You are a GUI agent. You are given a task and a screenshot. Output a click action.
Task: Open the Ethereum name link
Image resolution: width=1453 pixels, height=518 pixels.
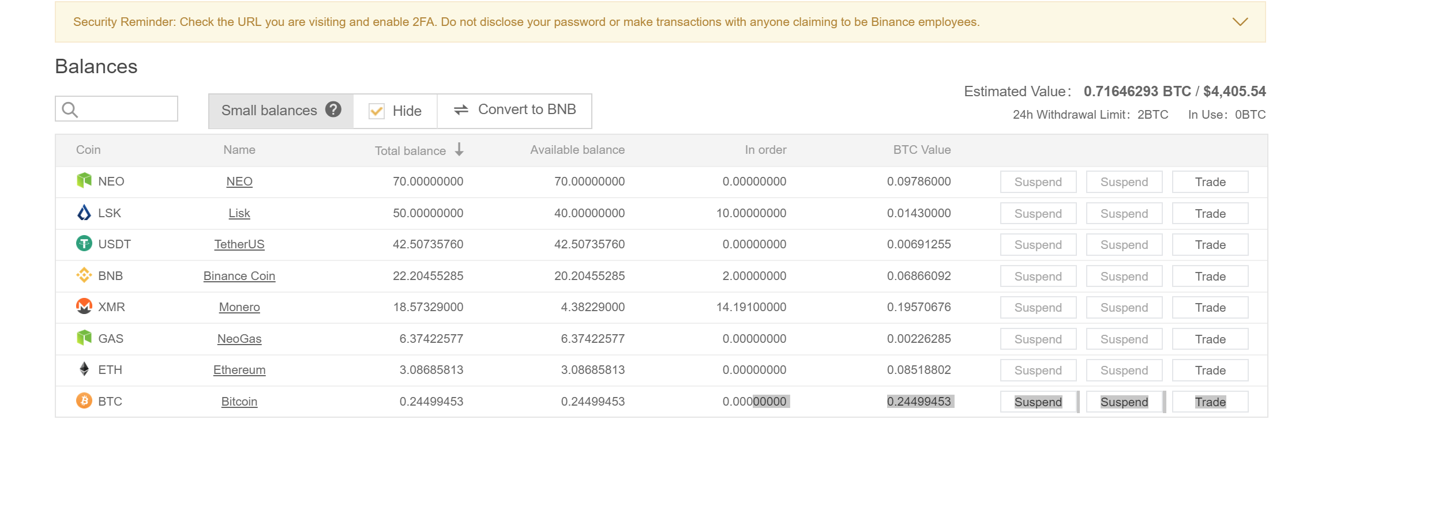point(239,370)
